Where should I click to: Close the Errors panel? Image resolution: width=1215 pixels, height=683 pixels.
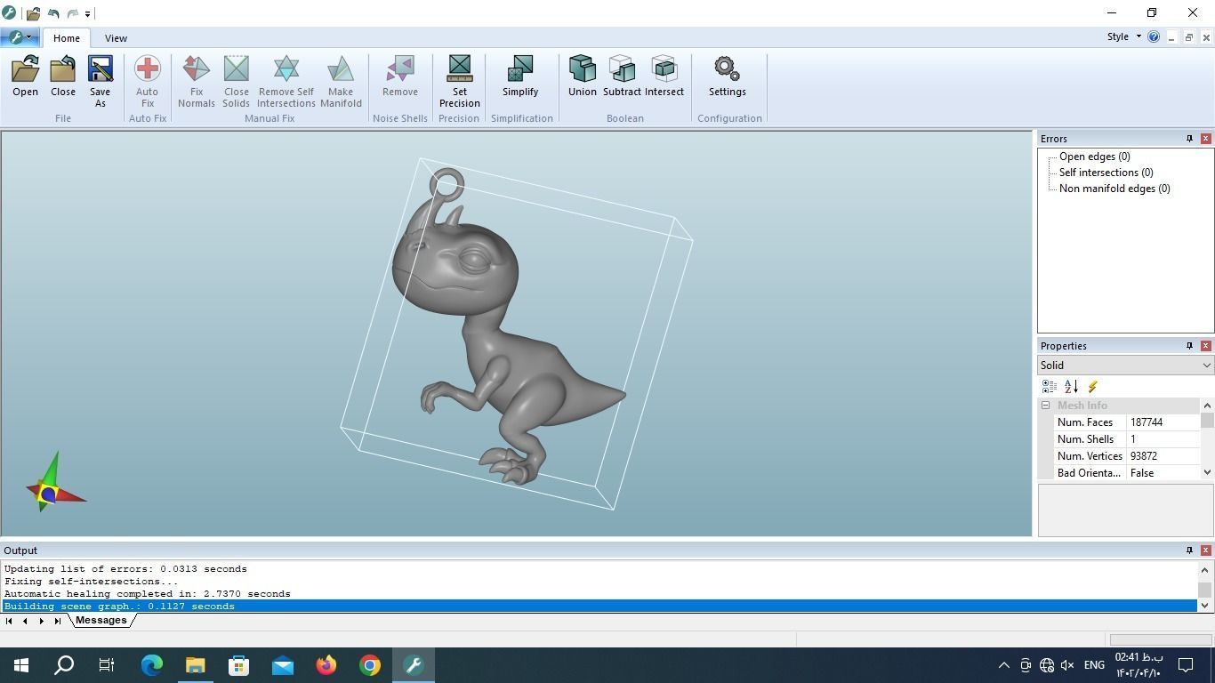1205,139
